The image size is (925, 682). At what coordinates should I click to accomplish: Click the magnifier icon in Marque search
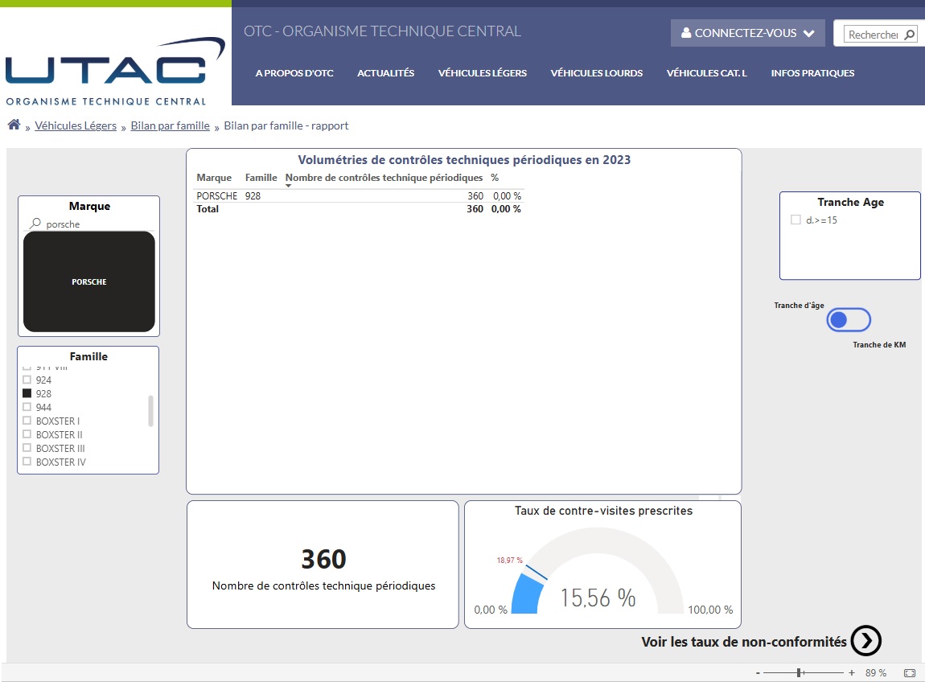coord(35,223)
